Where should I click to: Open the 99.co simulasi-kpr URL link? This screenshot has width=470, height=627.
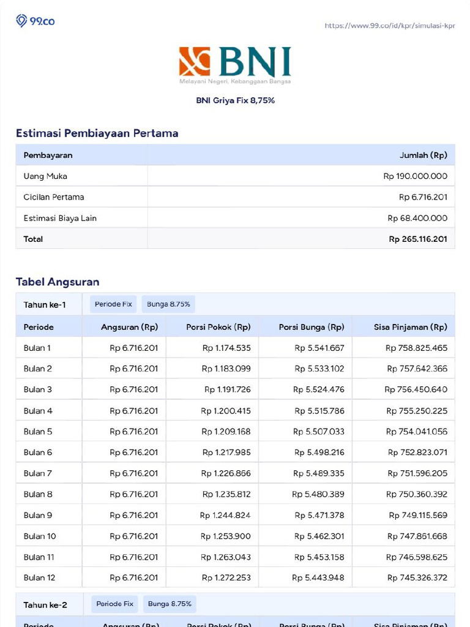(x=390, y=26)
